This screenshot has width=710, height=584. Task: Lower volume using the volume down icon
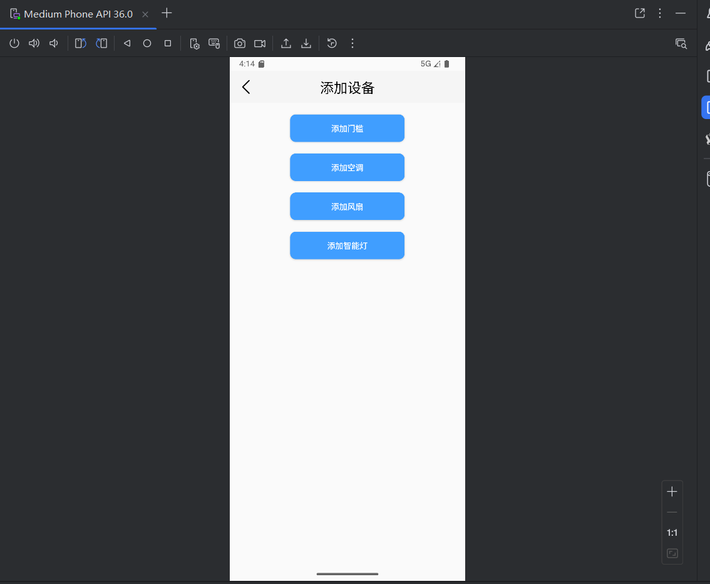pyautogui.click(x=54, y=43)
